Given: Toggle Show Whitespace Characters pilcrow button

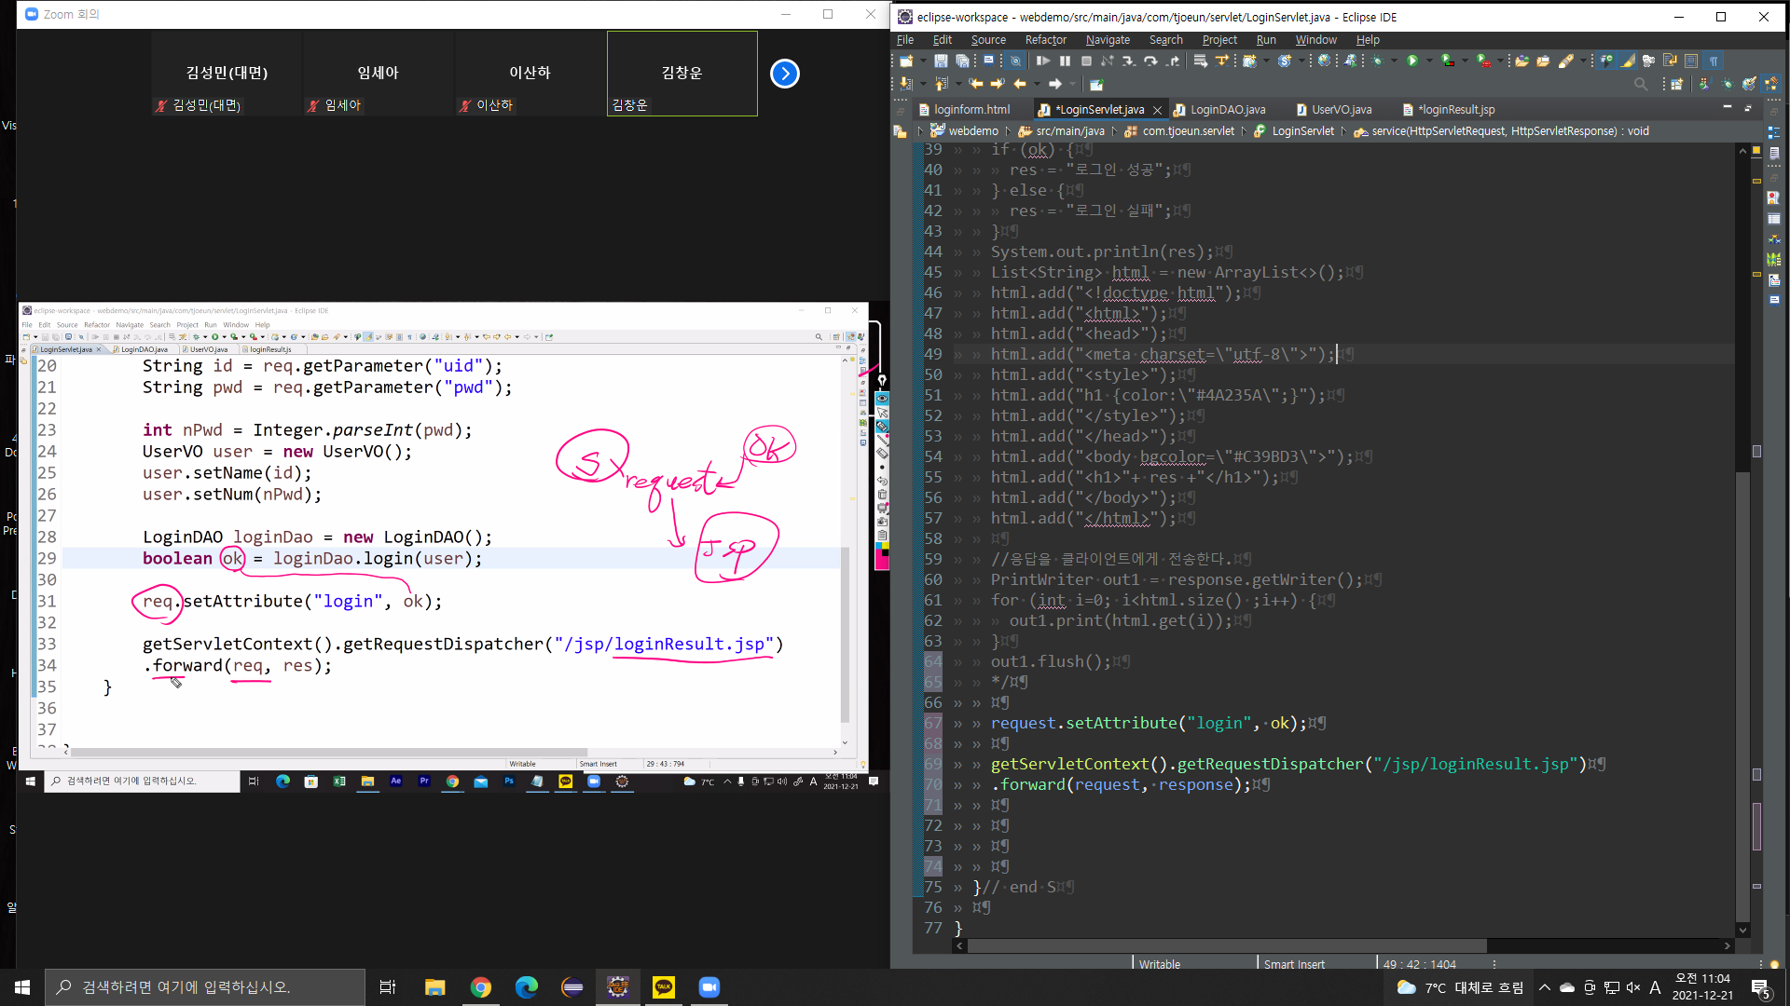Looking at the screenshot, I should (x=1714, y=61).
